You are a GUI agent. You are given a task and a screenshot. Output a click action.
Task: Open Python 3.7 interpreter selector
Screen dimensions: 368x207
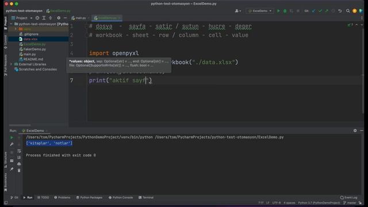tap(319, 203)
